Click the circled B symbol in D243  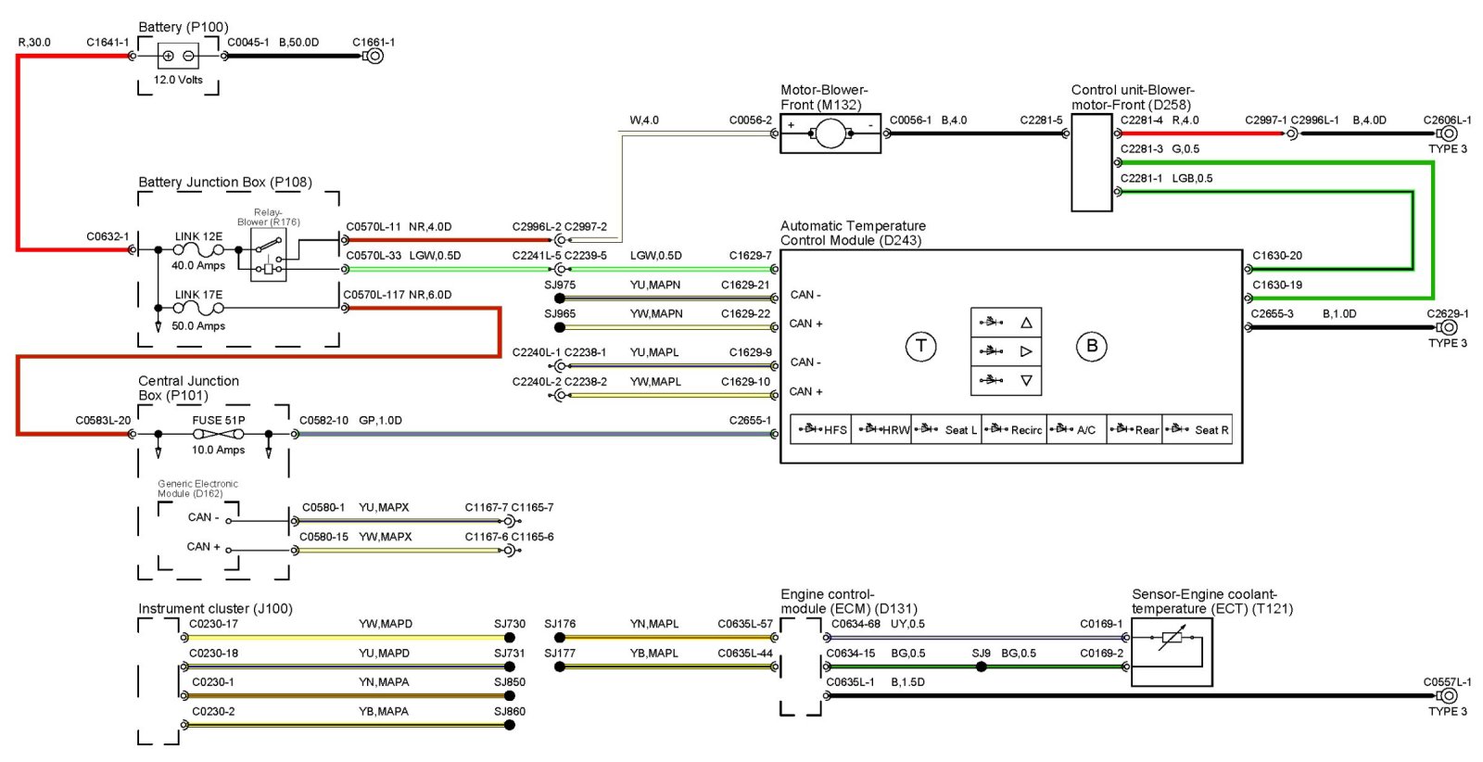click(1091, 347)
